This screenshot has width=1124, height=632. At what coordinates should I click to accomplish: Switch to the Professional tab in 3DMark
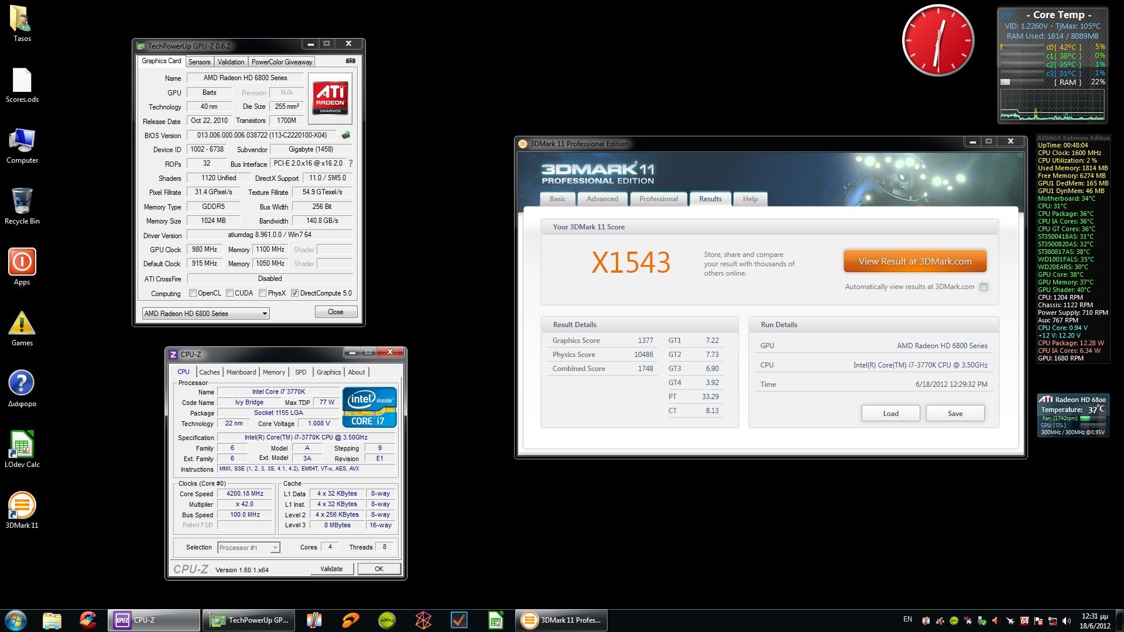pos(659,199)
